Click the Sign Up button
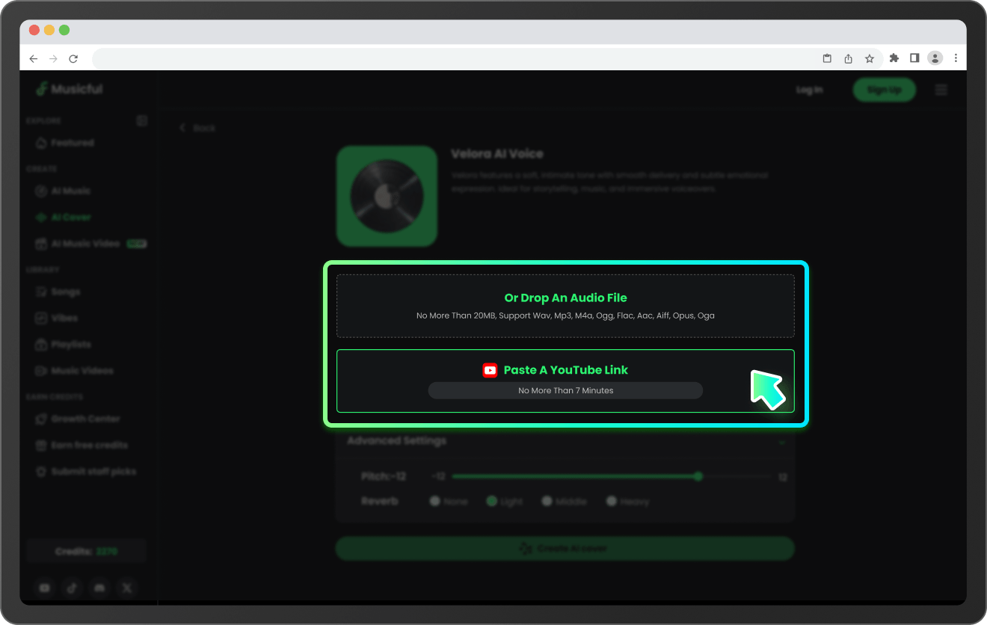 [884, 90]
